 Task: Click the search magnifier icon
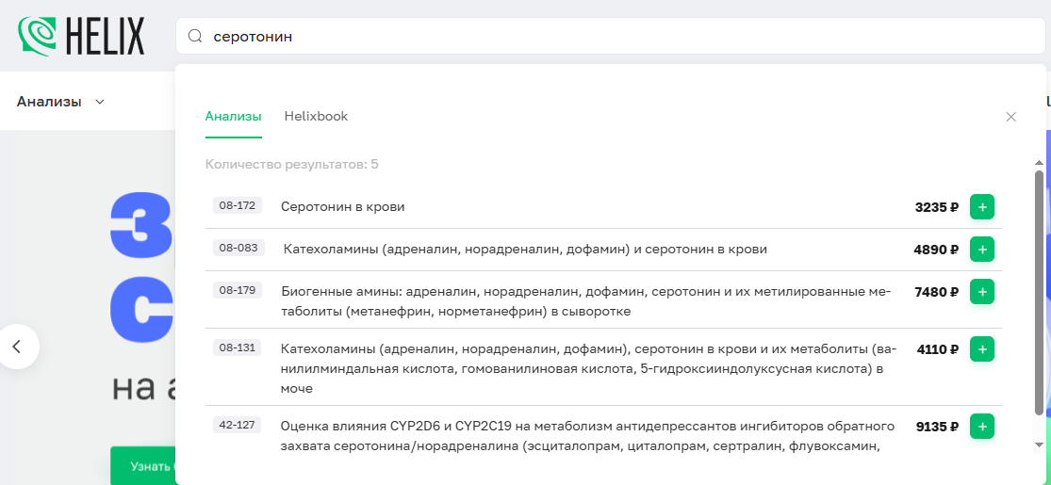[195, 37]
